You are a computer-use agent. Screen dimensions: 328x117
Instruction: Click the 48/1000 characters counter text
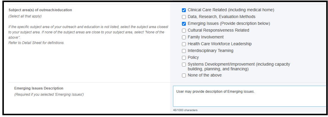pos(185,110)
